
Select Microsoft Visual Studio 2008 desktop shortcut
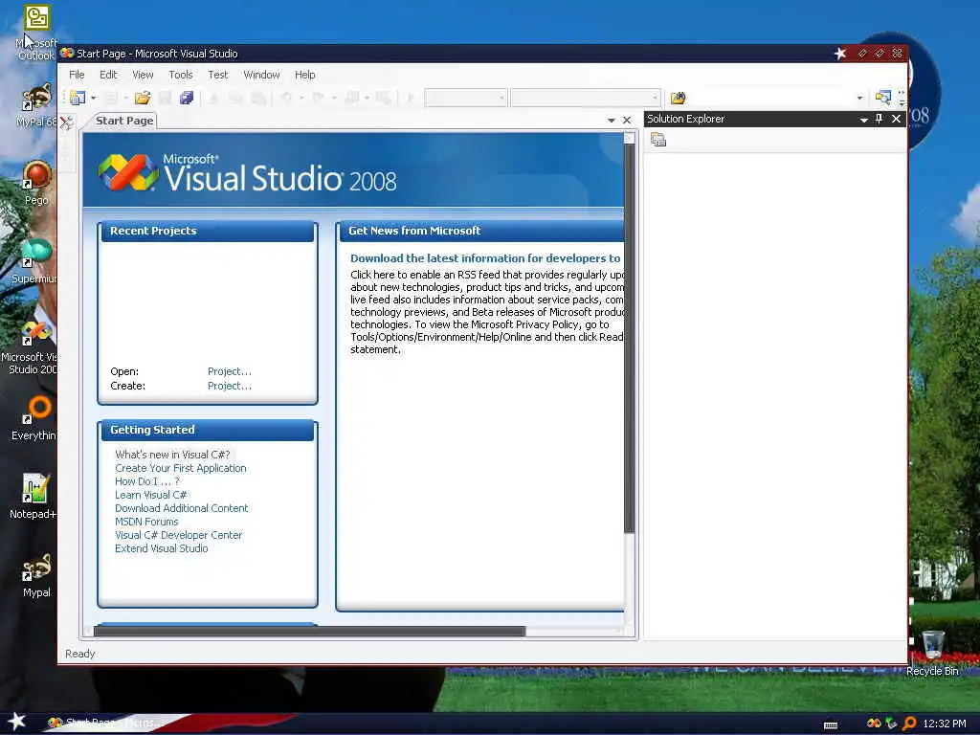click(x=30, y=346)
